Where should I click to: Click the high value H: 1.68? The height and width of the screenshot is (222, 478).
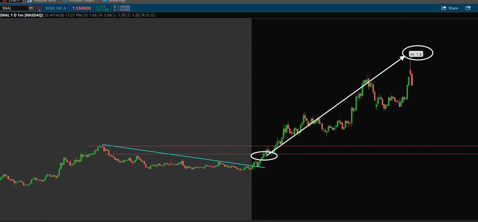point(106,15)
